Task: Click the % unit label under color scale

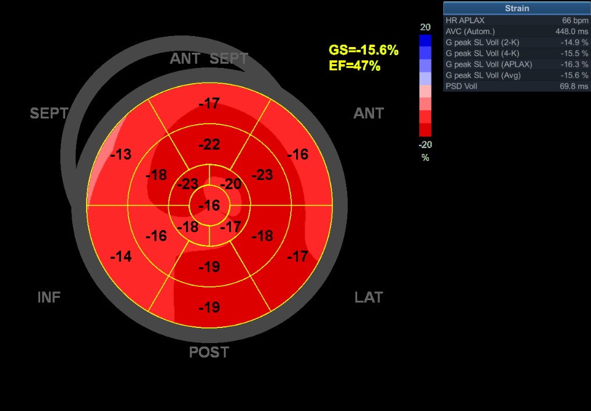Action: pyautogui.click(x=425, y=157)
